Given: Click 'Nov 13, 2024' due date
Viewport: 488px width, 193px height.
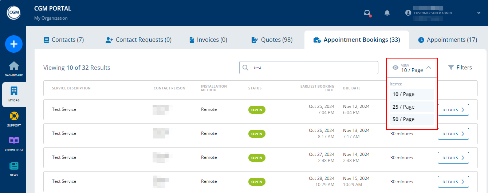Looking at the screenshot, I should (x=356, y=130).
